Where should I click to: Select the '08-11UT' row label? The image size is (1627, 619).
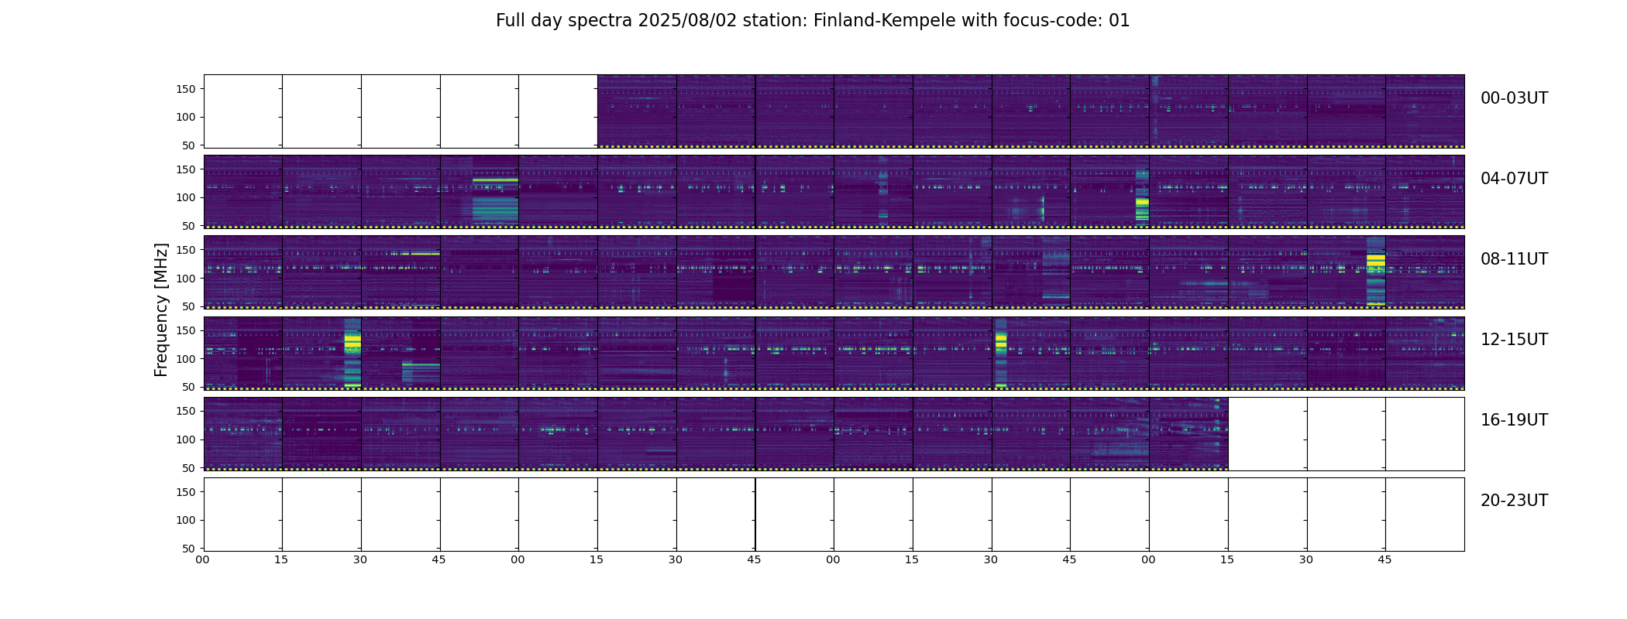click(x=1514, y=259)
